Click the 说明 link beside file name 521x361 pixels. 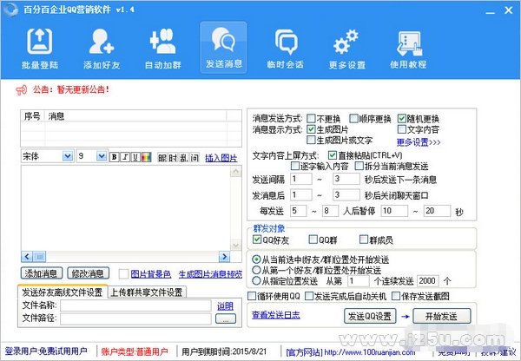(x=225, y=305)
